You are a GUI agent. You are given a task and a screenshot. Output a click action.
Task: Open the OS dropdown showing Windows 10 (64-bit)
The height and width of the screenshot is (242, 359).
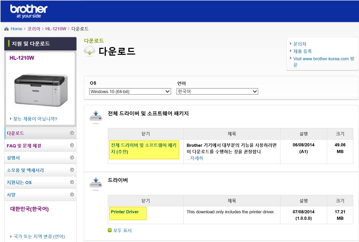click(x=130, y=92)
